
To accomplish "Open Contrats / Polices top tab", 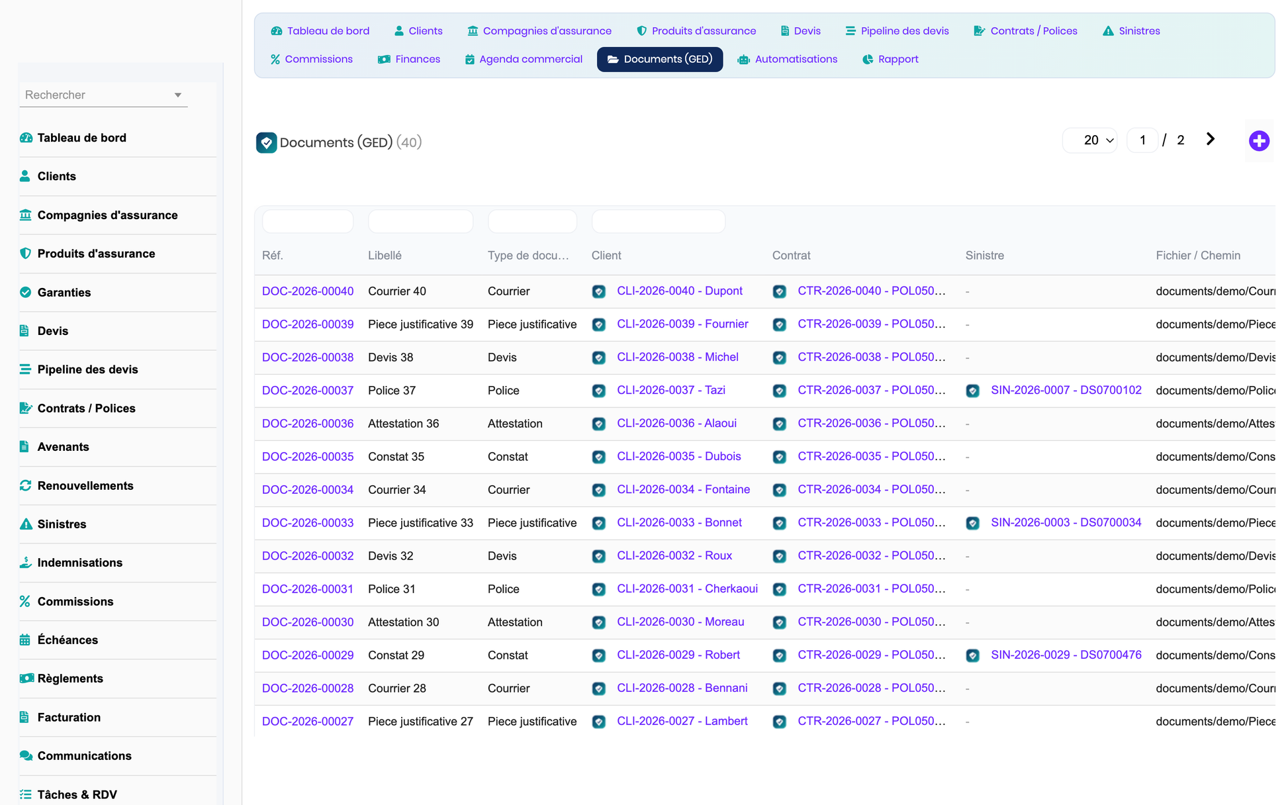I will click(1026, 30).
